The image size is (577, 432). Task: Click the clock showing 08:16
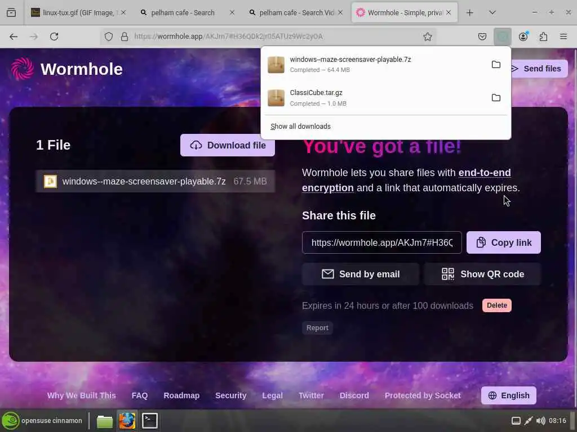557,421
